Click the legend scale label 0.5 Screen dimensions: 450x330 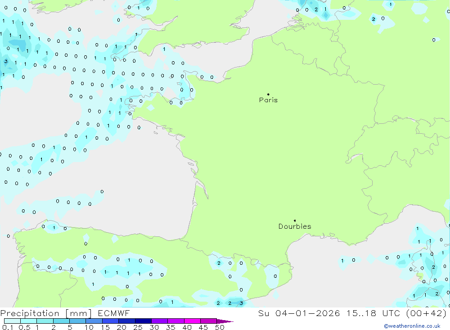coord(24,327)
